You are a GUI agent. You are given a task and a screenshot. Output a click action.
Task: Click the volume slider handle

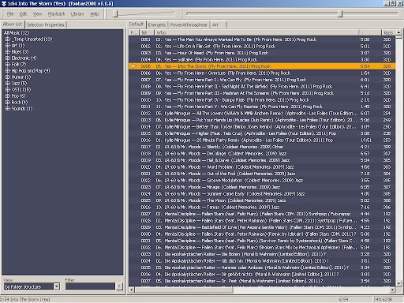[115, 13]
